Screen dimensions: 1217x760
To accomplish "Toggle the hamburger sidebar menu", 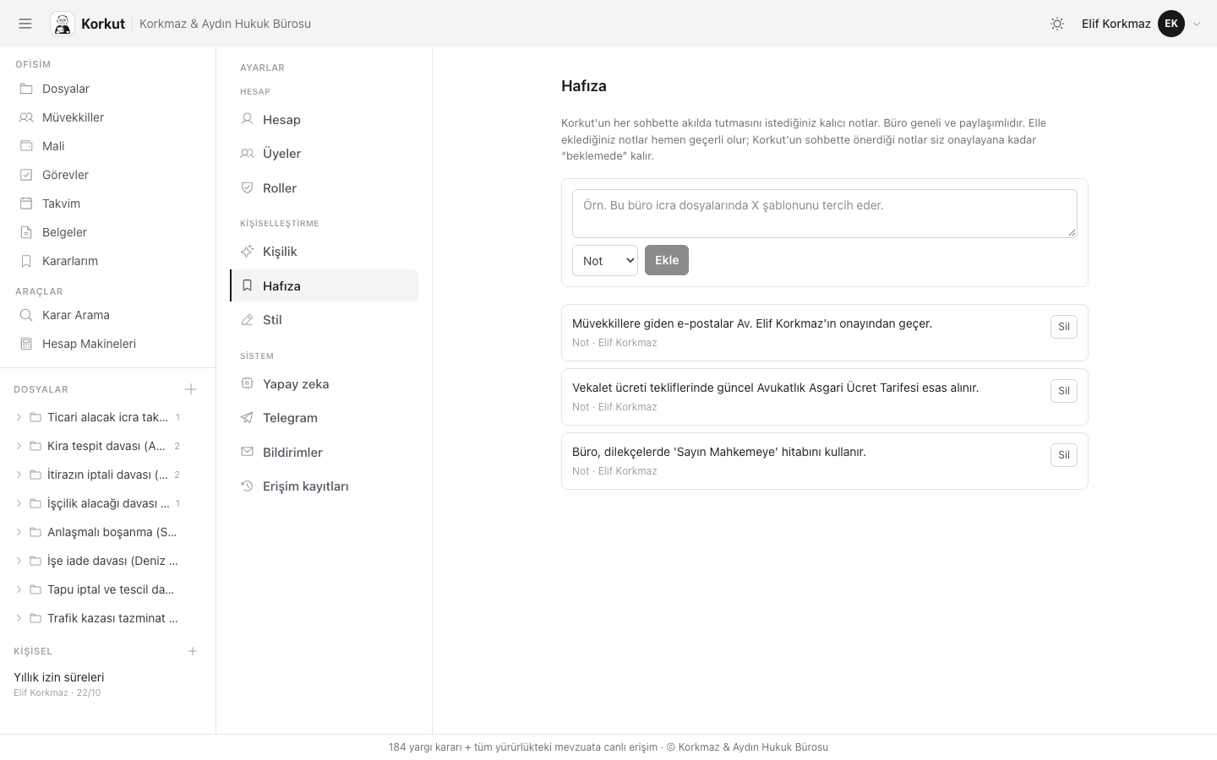I will pos(25,24).
